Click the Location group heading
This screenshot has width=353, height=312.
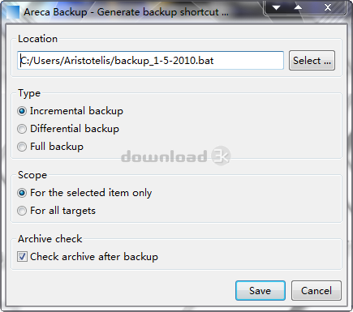coord(37,39)
